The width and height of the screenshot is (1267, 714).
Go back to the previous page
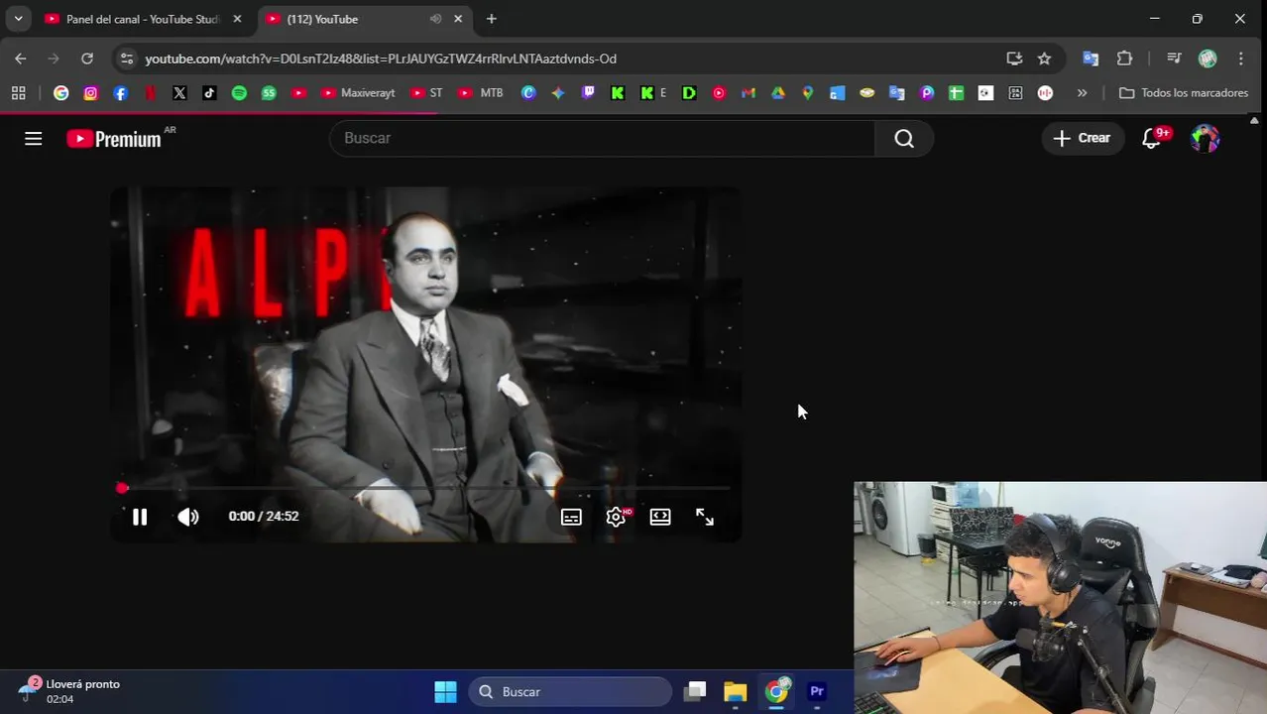pos(21,59)
